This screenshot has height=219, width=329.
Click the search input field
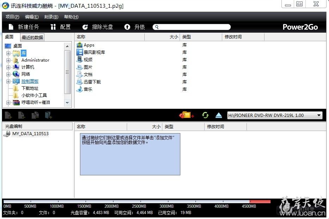coord(192,27)
